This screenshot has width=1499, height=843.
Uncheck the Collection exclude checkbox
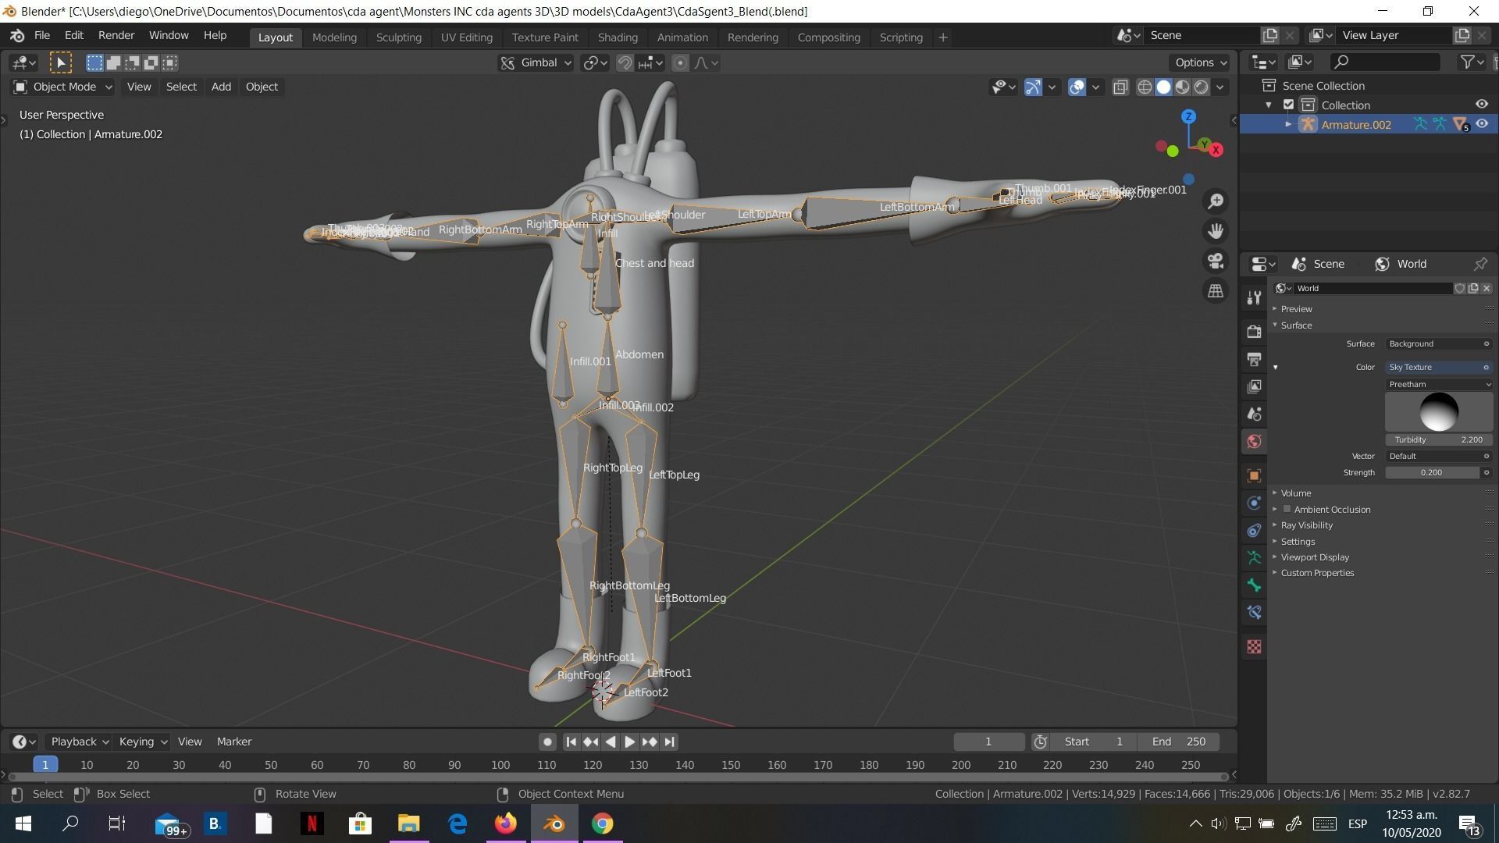[x=1289, y=105]
